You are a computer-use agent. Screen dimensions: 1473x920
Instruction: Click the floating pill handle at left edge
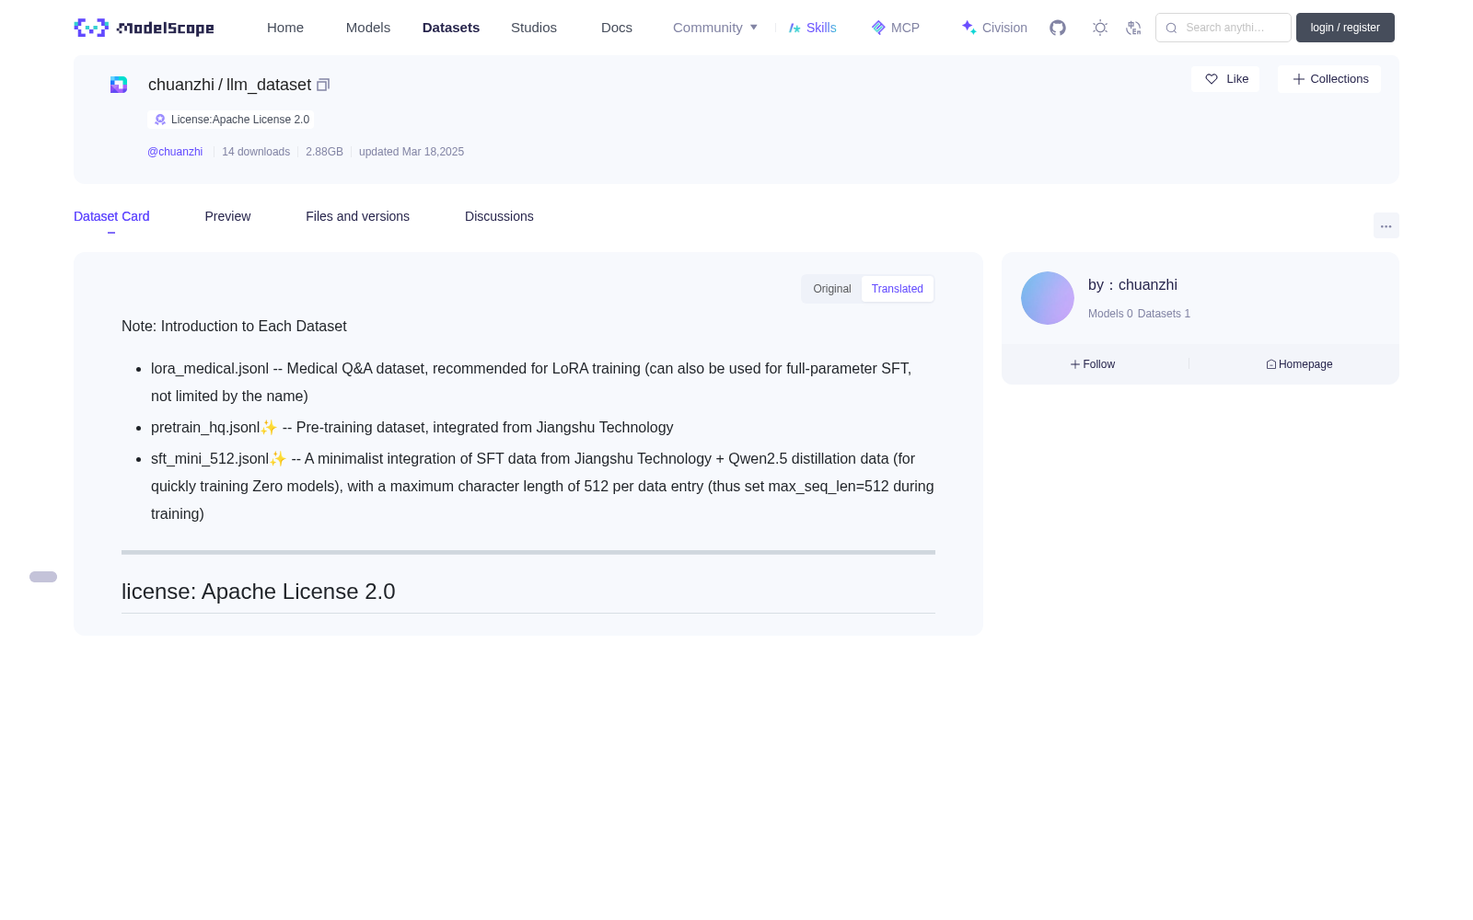[43, 577]
